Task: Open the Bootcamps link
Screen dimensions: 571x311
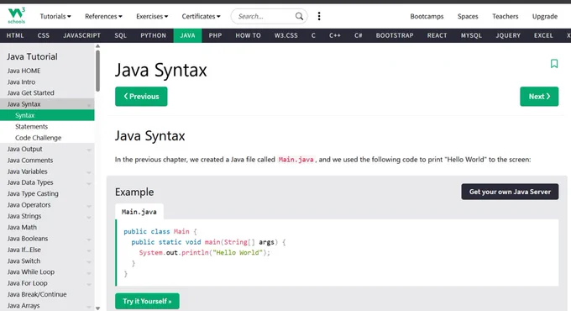Action: coord(427,16)
